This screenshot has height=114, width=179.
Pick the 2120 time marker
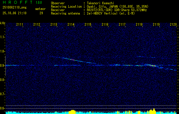[x=173, y=25]
